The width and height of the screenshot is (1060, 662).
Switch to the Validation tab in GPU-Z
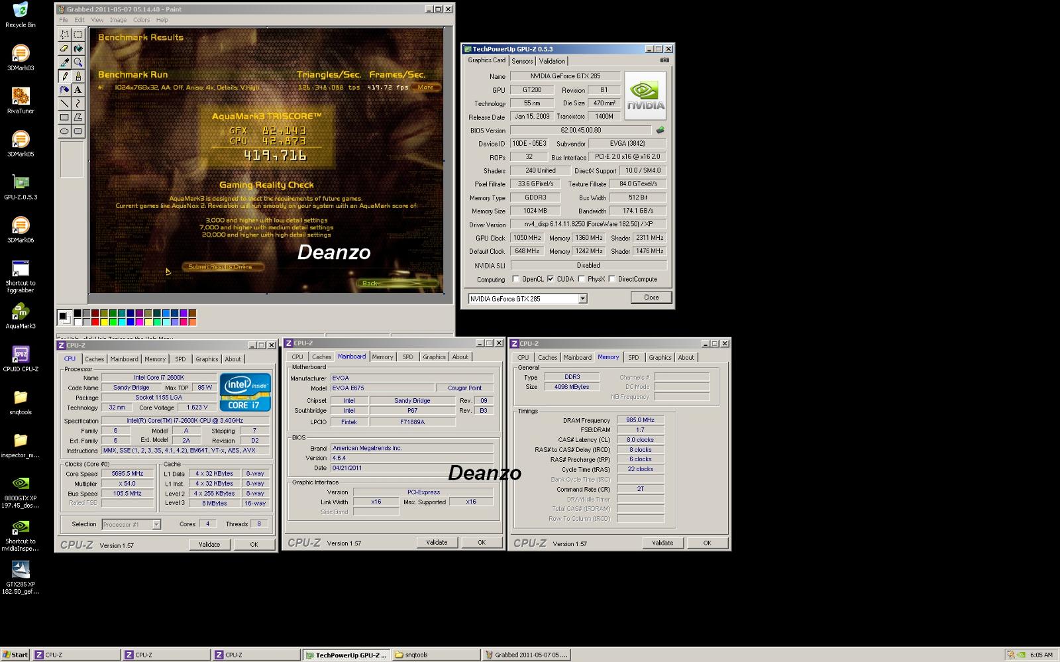pyautogui.click(x=552, y=61)
